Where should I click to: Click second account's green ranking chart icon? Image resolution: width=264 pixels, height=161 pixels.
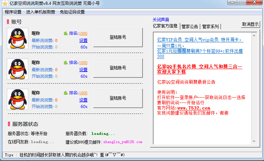(66, 63)
